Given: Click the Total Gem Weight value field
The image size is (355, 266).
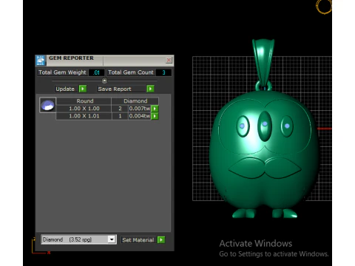Looking at the screenshot, I should pos(96,72).
